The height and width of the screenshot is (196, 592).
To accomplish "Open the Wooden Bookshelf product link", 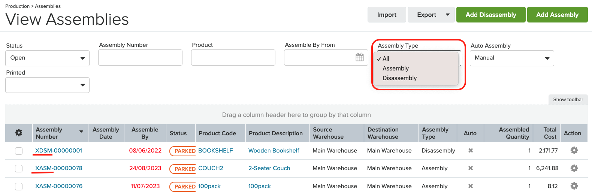I will tap(274, 151).
